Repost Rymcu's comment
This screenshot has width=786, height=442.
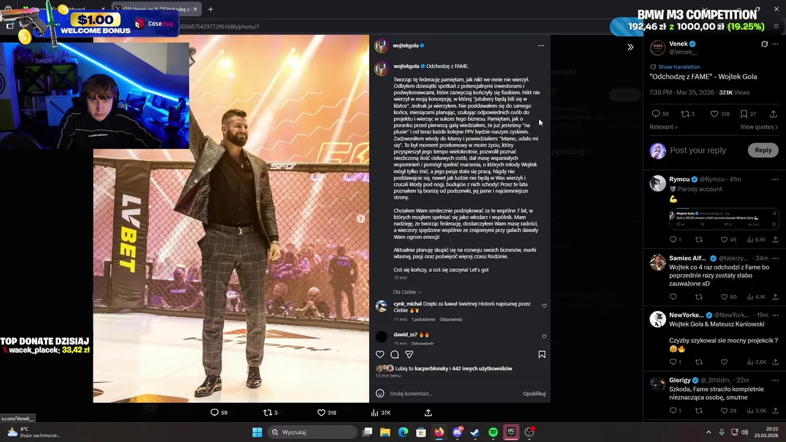click(x=698, y=239)
